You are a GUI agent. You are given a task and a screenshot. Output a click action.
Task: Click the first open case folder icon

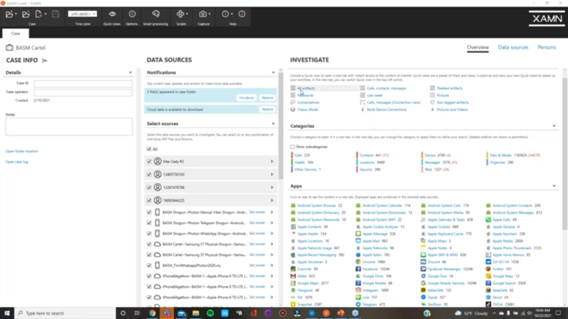[11, 14]
